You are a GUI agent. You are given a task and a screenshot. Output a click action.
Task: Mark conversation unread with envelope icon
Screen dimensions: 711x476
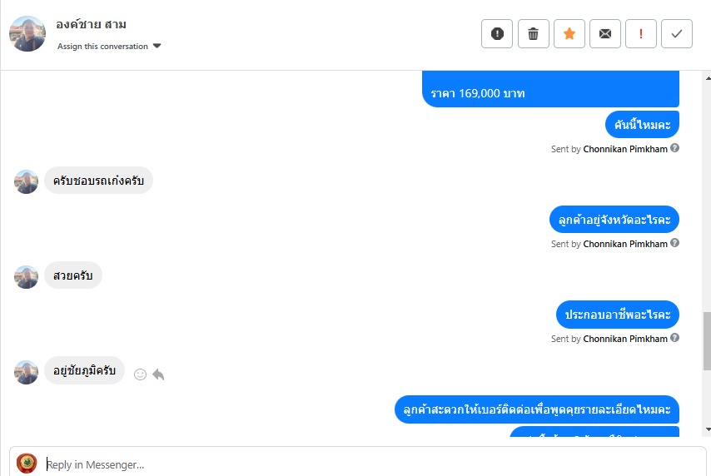605,33
